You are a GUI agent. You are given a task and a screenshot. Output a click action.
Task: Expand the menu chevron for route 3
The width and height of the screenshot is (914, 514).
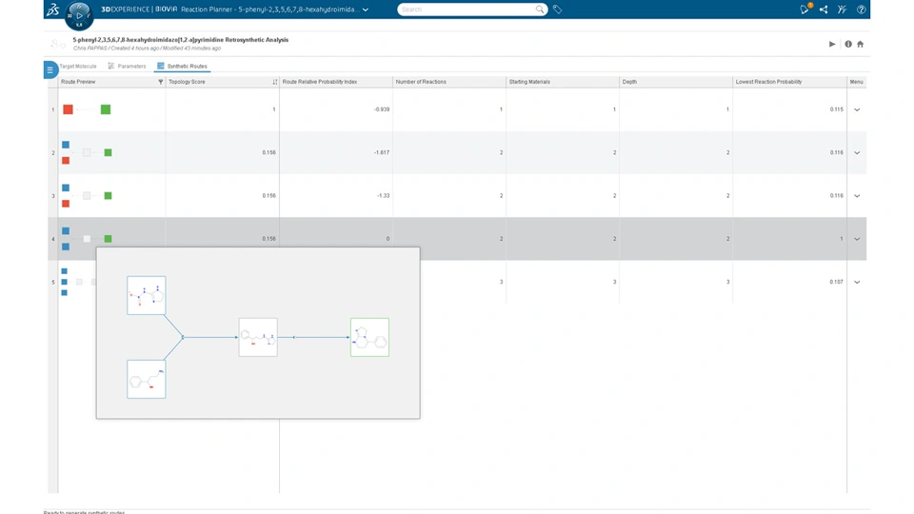point(857,196)
